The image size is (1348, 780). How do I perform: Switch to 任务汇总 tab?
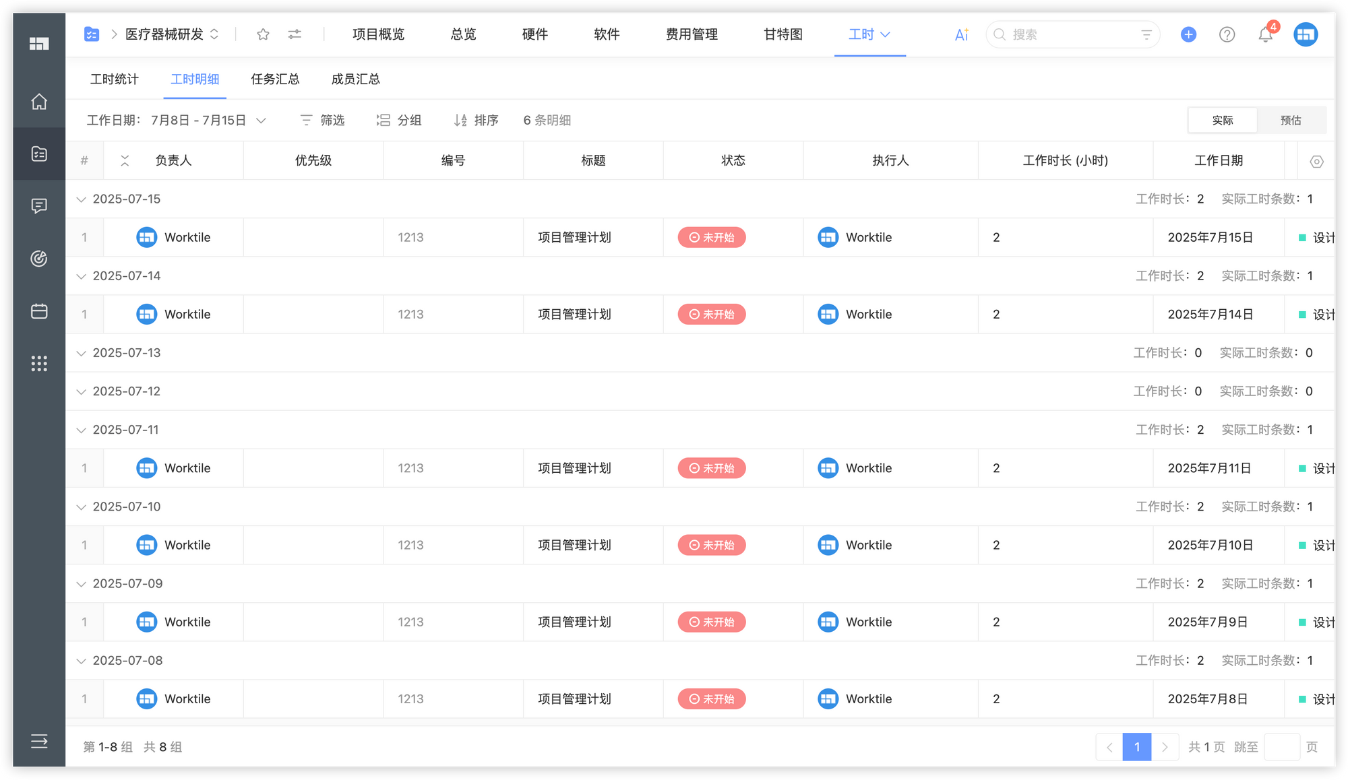point(275,79)
